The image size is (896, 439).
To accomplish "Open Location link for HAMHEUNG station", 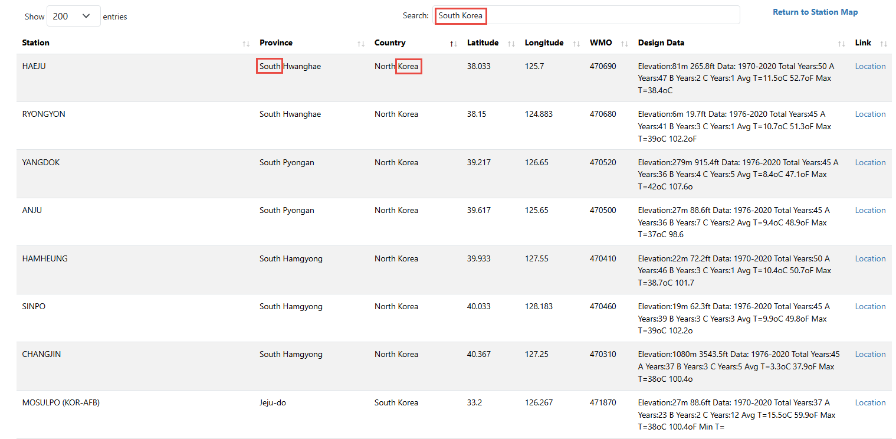I will [x=870, y=259].
